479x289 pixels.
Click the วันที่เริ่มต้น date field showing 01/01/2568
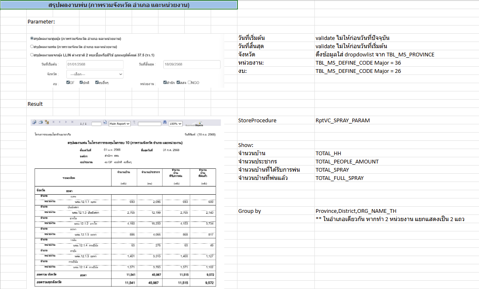coord(95,65)
